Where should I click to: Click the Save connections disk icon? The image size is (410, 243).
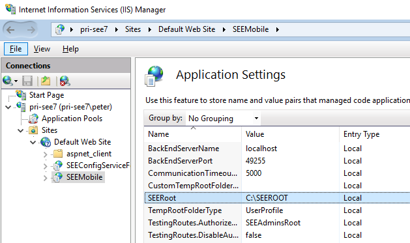pos(27,81)
